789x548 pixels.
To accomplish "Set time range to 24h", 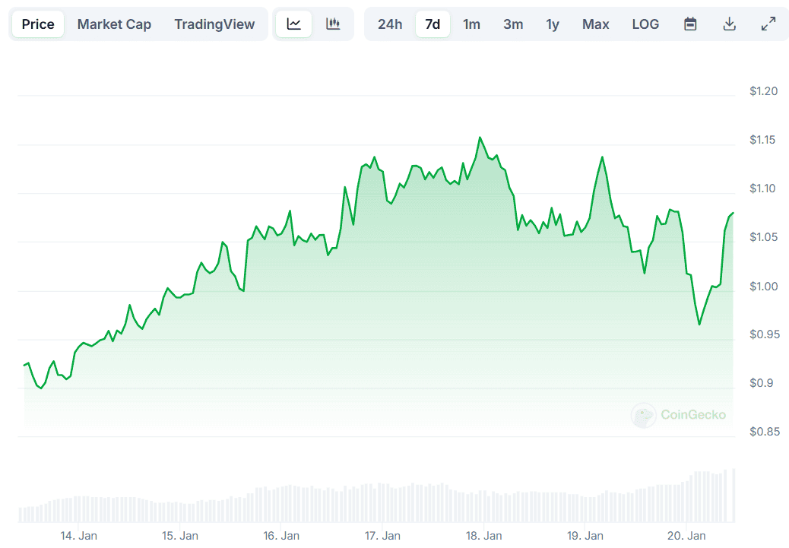I will coord(390,24).
